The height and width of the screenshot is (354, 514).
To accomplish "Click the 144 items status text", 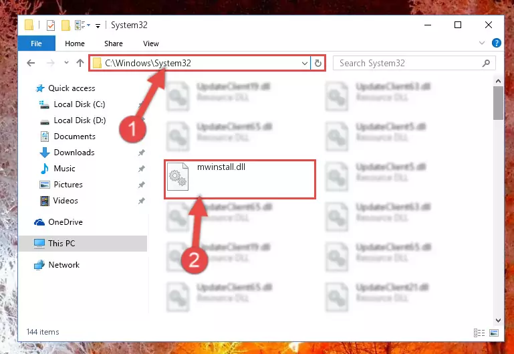I will coord(43,332).
